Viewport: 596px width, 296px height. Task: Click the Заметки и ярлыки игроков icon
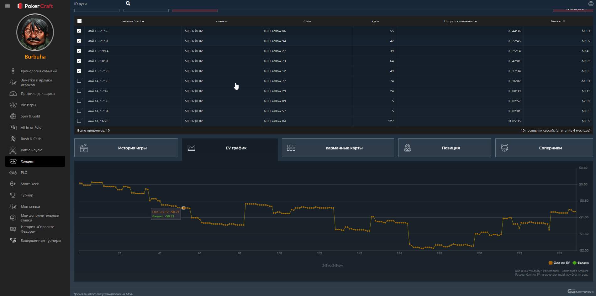13,82
